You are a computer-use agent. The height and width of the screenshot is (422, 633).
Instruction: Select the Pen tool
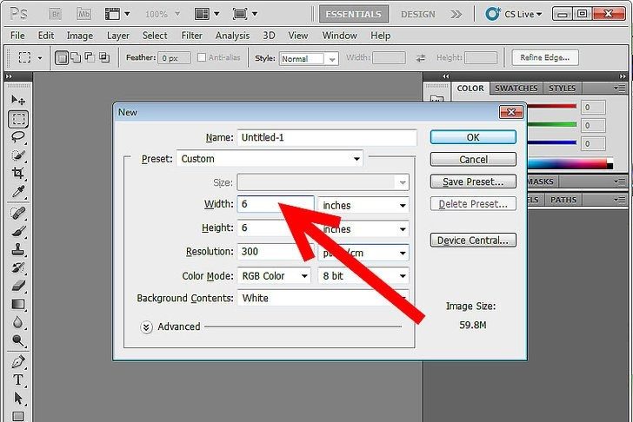tap(18, 362)
